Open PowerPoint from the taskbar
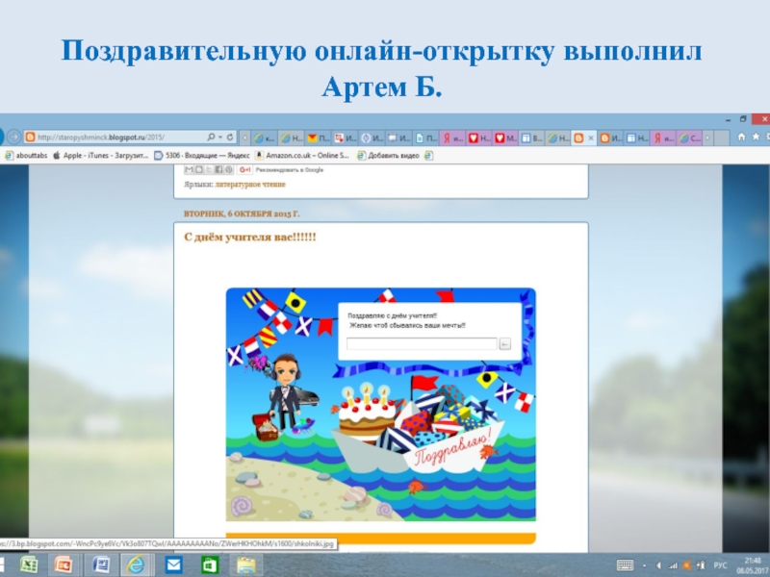This screenshot has height=577, width=770. click(64, 564)
